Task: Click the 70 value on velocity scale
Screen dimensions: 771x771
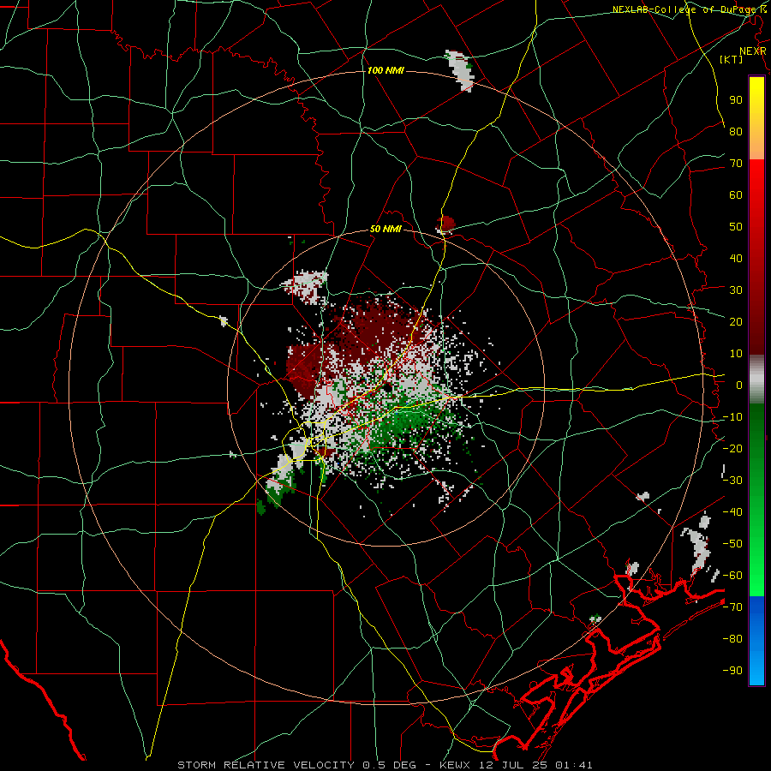Action: tap(736, 164)
